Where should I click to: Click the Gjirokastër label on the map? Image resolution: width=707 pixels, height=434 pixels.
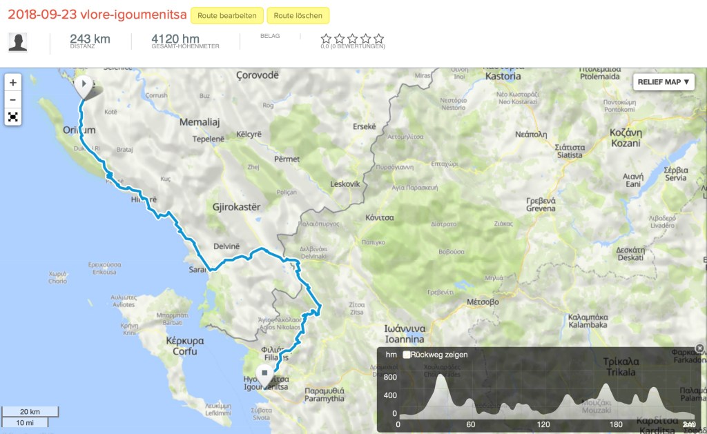tap(236, 207)
